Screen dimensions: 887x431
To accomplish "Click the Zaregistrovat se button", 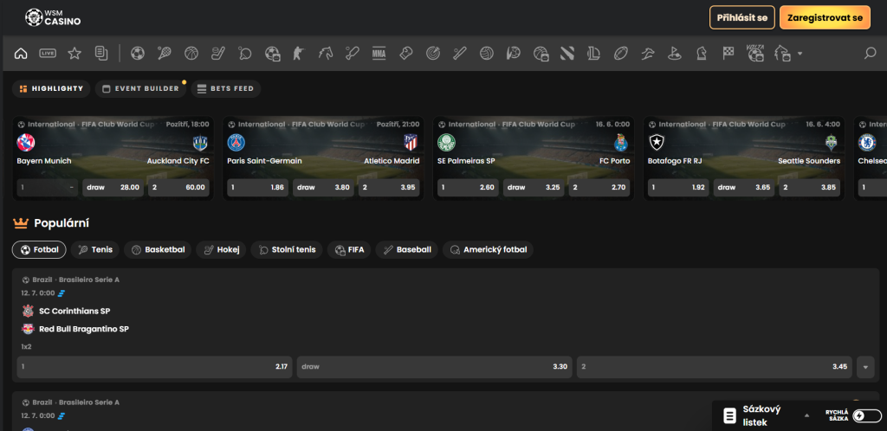I will pos(825,17).
